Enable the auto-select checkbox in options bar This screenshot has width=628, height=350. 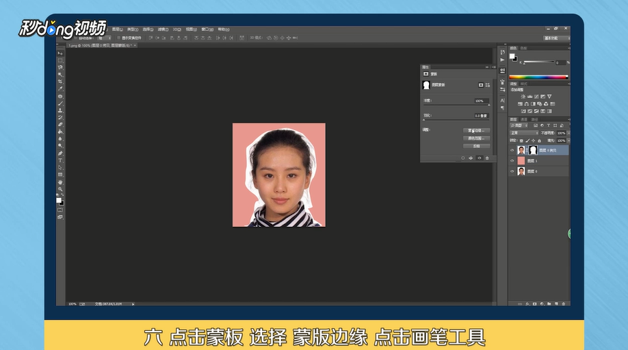75,38
